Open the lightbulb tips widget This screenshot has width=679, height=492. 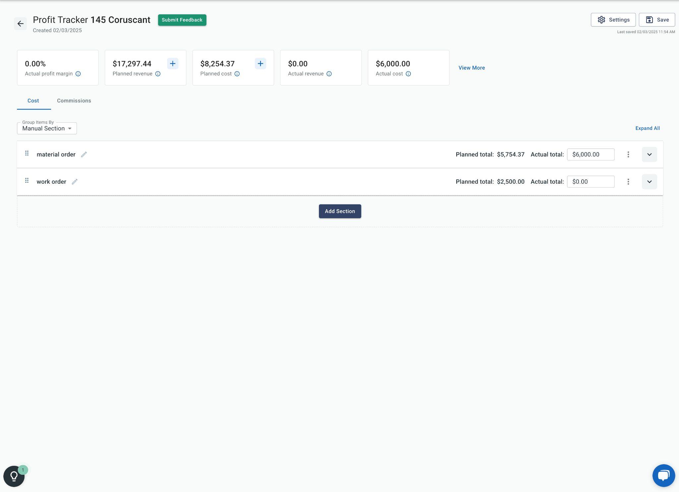pos(14,476)
